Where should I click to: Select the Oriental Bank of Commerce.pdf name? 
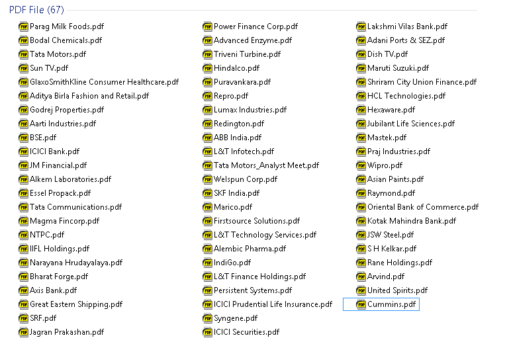(422, 207)
